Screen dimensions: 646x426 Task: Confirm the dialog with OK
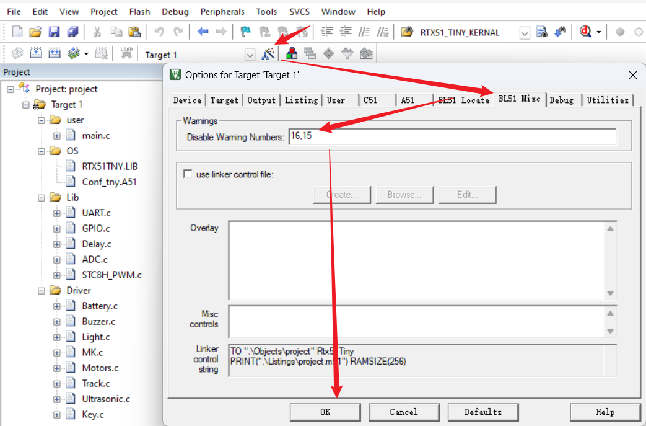coord(325,412)
